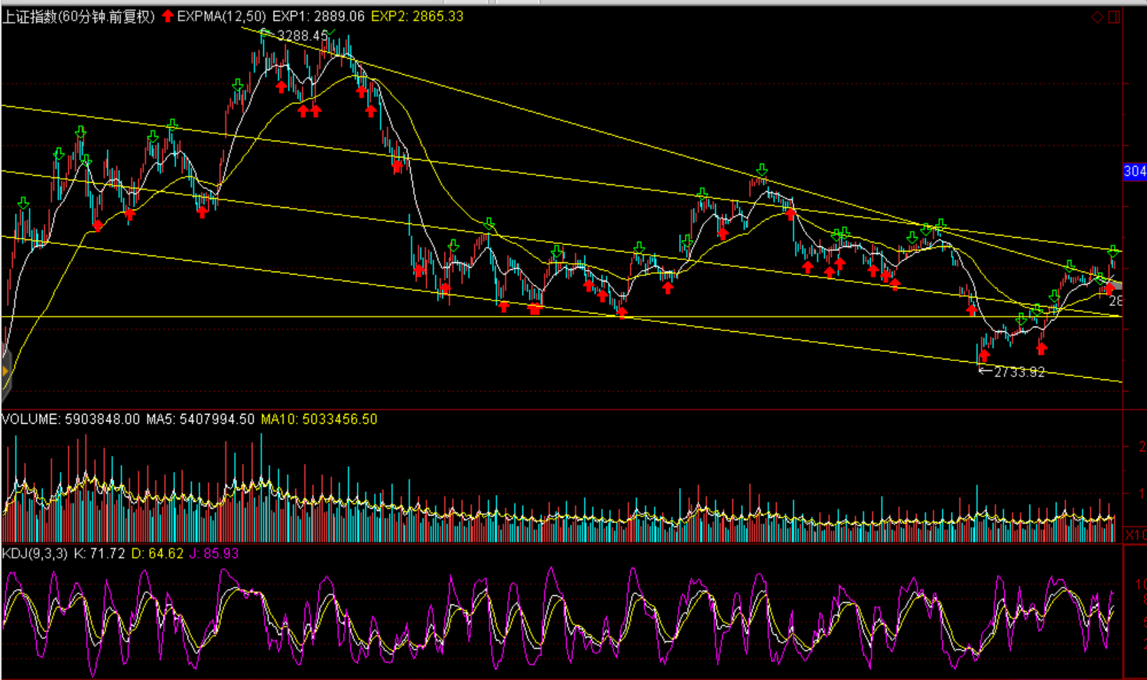Image resolution: width=1147 pixels, height=680 pixels.
Task: Click the rightmost green down arrow signal
Action: (1113, 251)
